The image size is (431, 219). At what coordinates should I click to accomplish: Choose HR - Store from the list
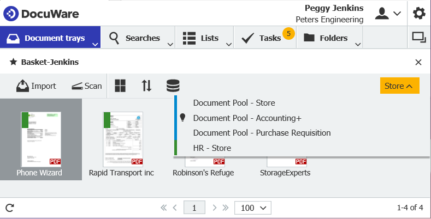pyautogui.click(x=212, y=148)
